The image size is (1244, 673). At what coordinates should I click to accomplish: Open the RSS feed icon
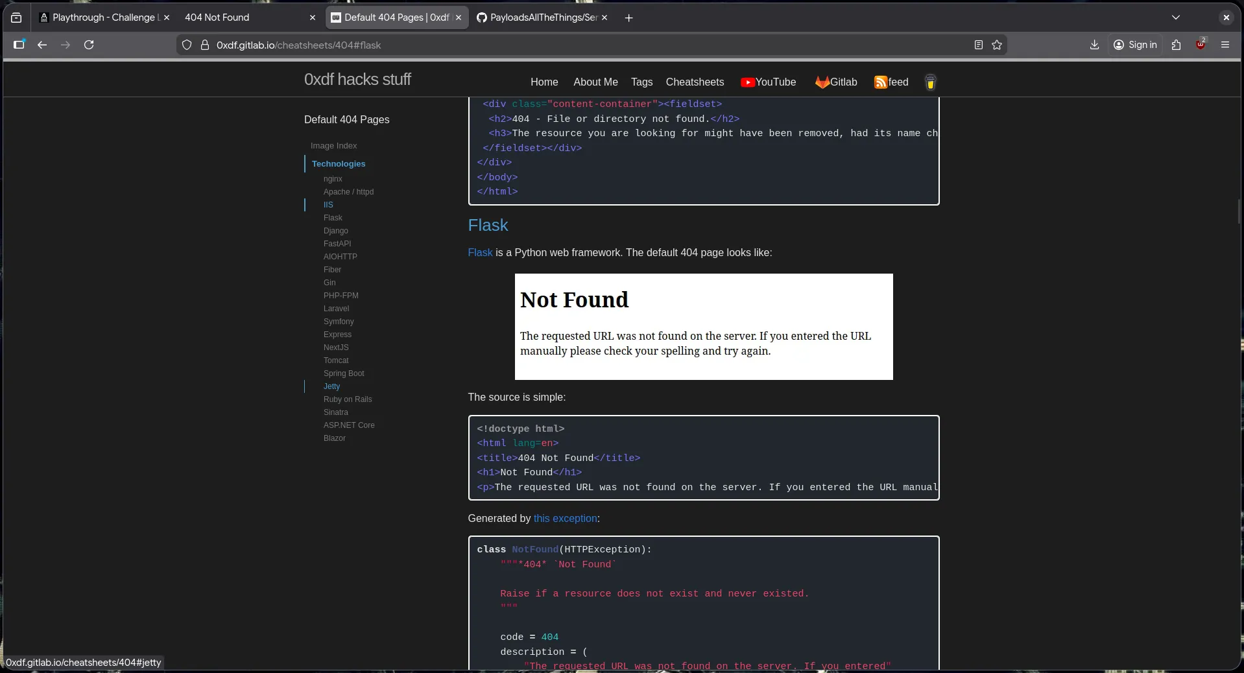click(880, 82)
